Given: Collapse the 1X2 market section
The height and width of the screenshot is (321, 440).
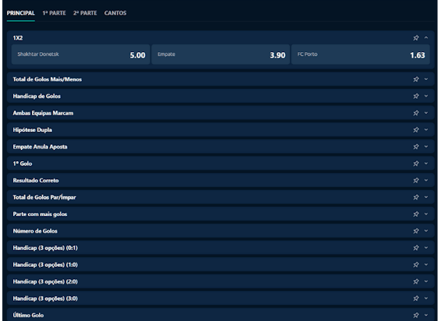Looking at the screenshot, I should coord(425,38).
